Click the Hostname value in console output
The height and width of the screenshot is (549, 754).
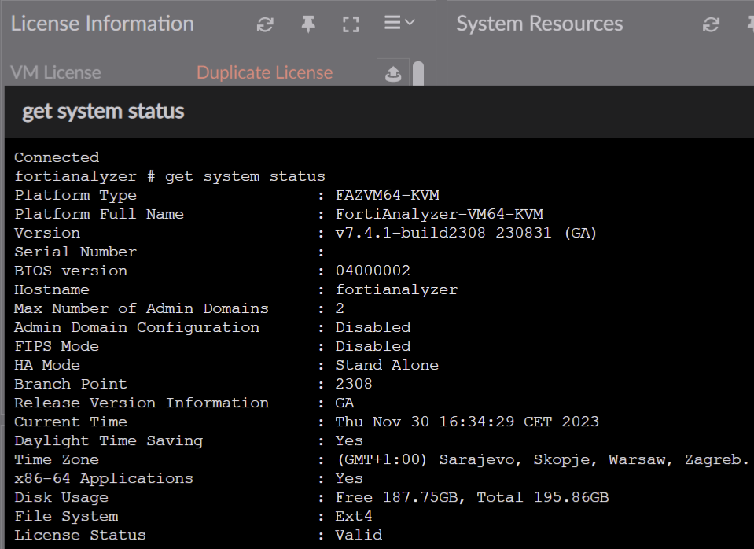(x=396, y=289)
